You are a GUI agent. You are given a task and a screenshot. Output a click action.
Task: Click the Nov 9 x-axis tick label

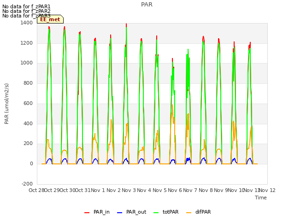(x=221, y=190)
